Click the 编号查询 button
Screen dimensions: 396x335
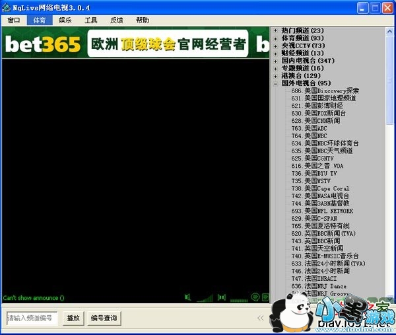point(104,318)
